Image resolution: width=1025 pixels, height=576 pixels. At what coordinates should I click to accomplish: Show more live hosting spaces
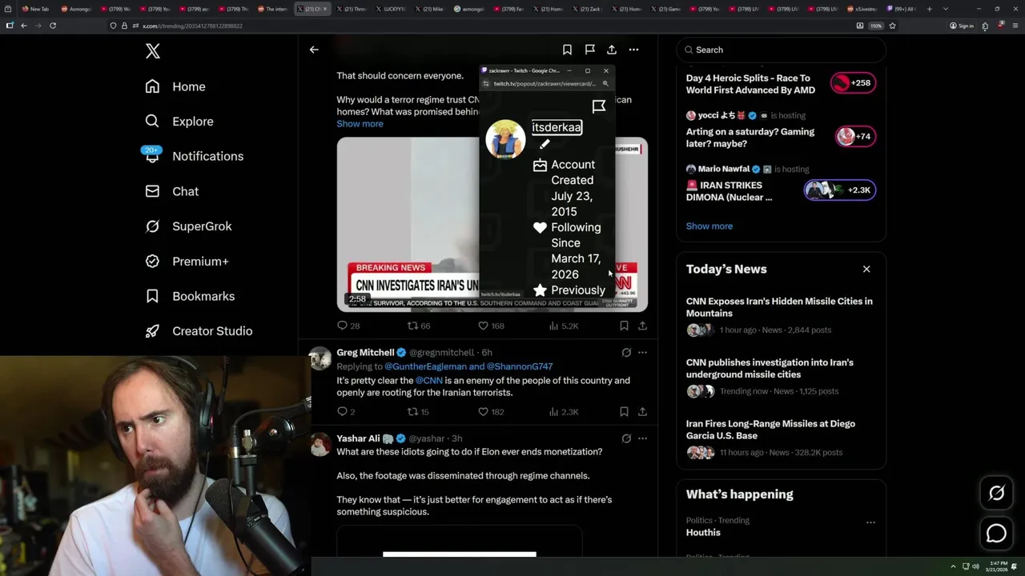pyautogui.click(x=709, y=226)
